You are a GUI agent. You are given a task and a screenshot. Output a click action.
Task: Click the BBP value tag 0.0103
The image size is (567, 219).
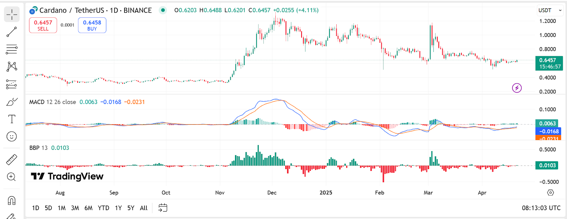point(547,165)
